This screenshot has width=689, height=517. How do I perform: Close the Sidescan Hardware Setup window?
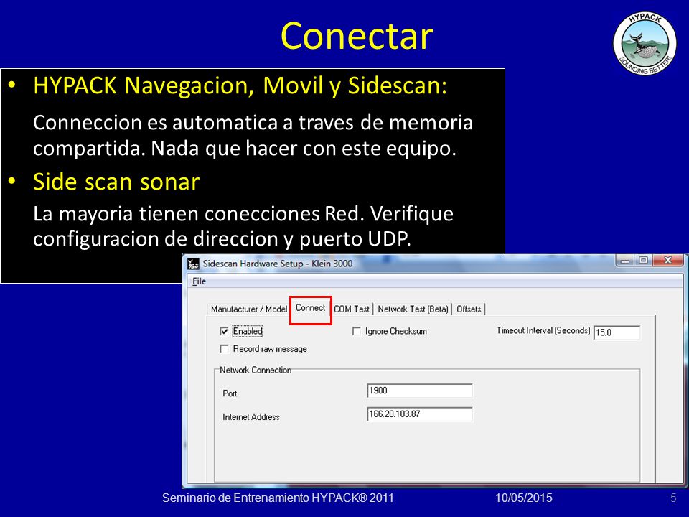click(x=668, y=261)
